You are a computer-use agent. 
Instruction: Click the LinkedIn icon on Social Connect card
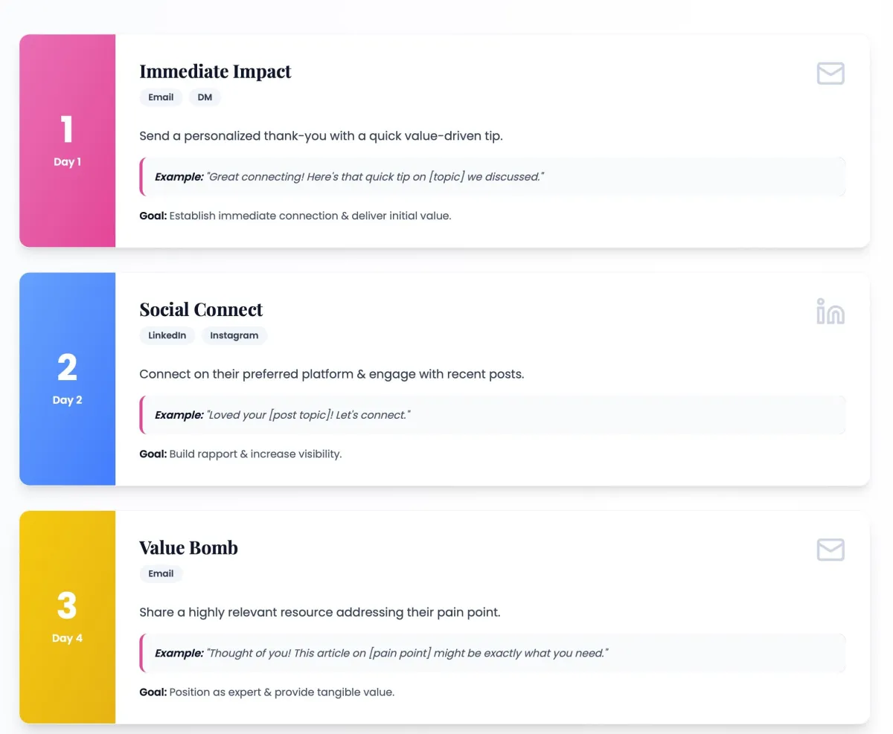coord(830,312)
